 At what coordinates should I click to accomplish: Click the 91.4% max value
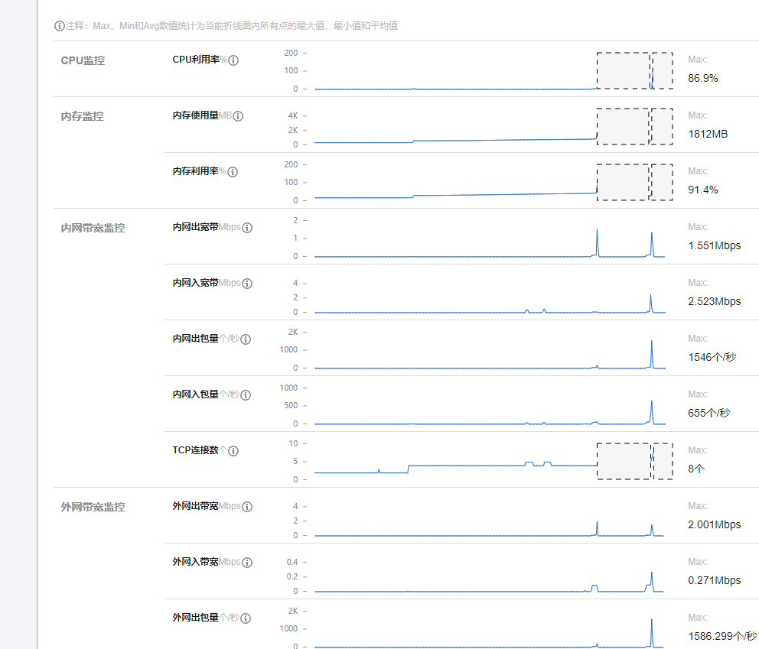703,190
